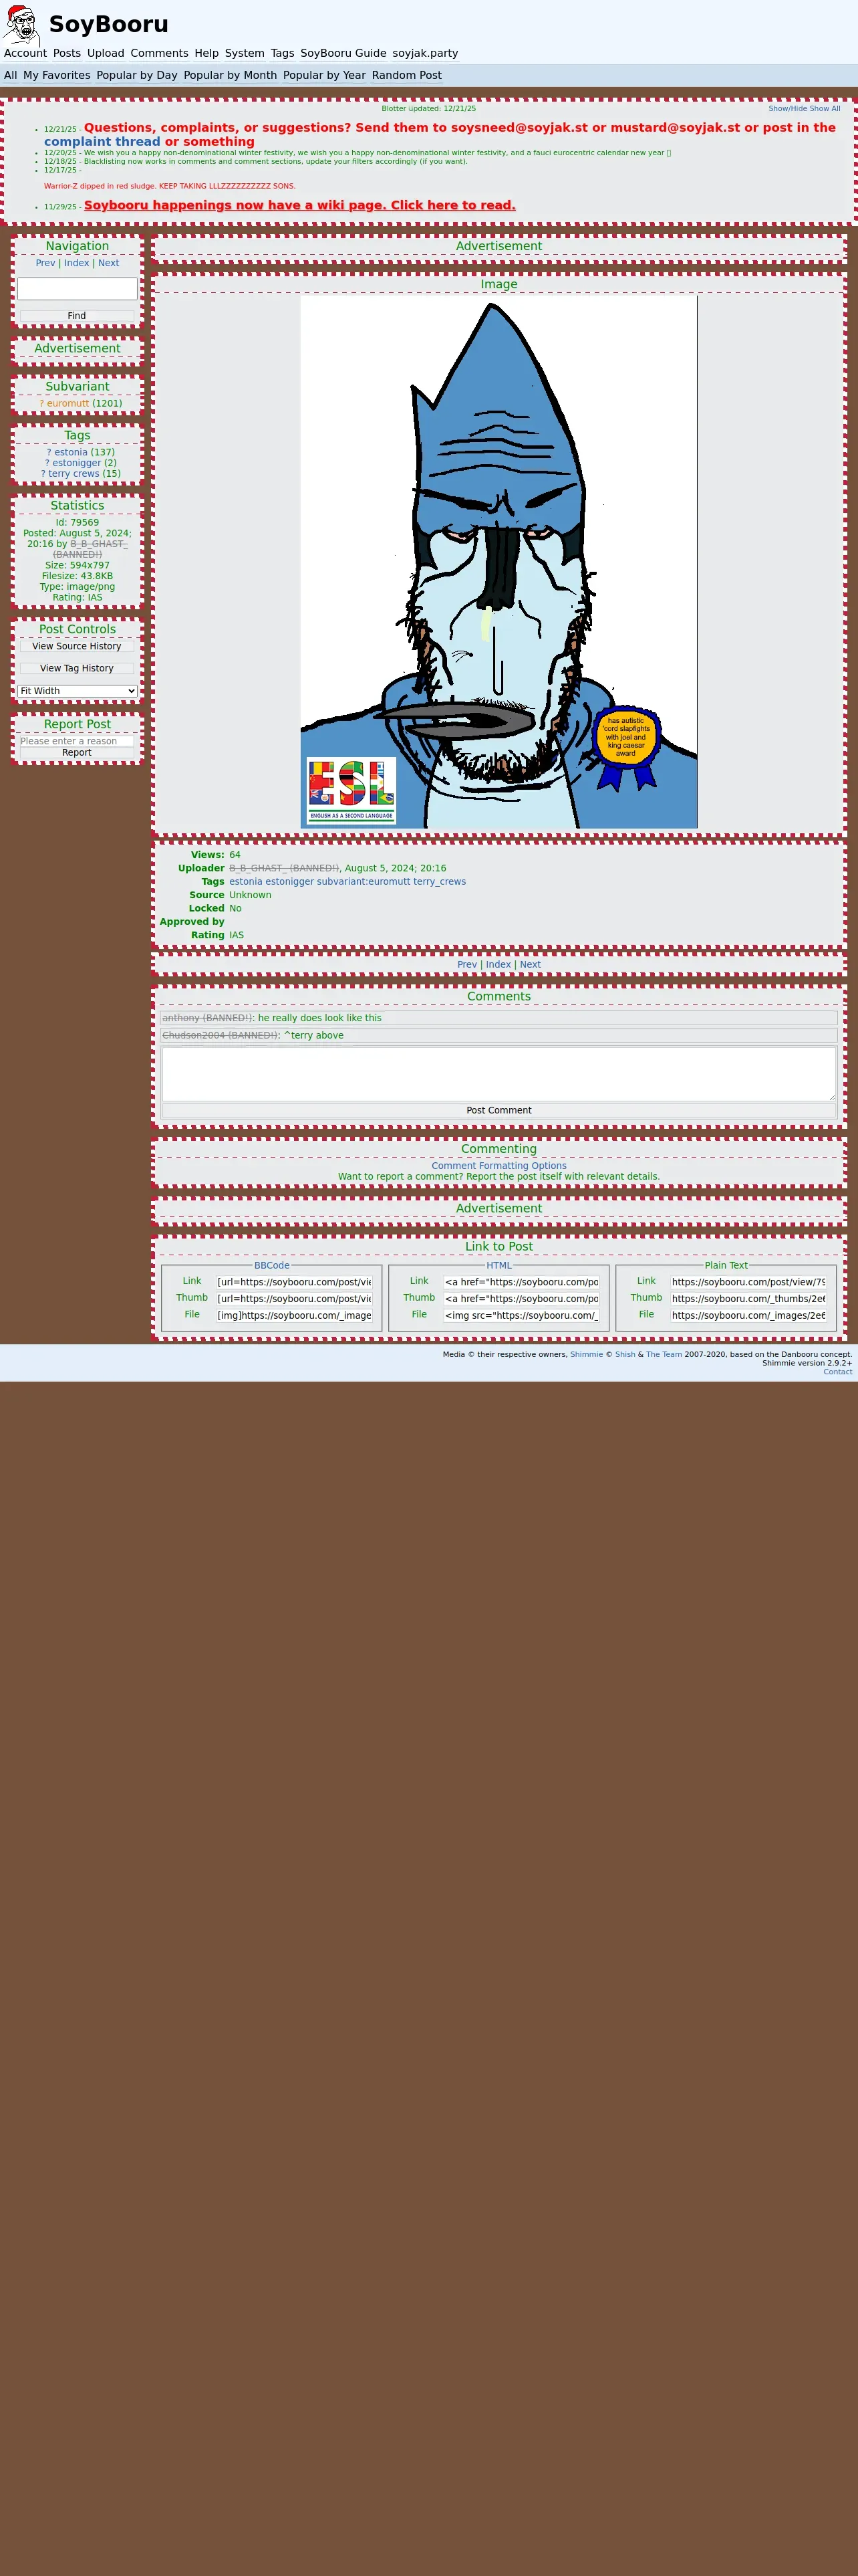
Task: Open Comment Formatting Options link
Action: tap(498, 1166)
